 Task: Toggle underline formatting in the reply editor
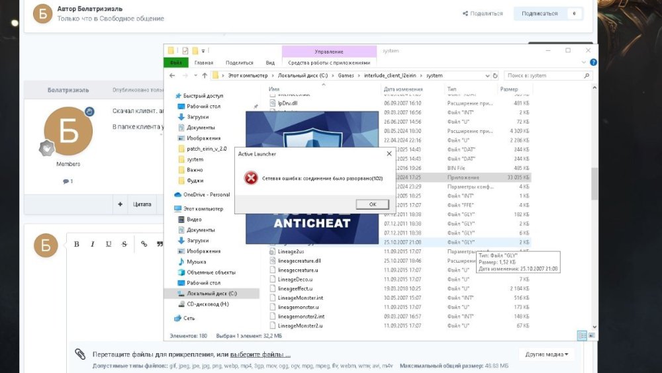(x=109, y=244)
